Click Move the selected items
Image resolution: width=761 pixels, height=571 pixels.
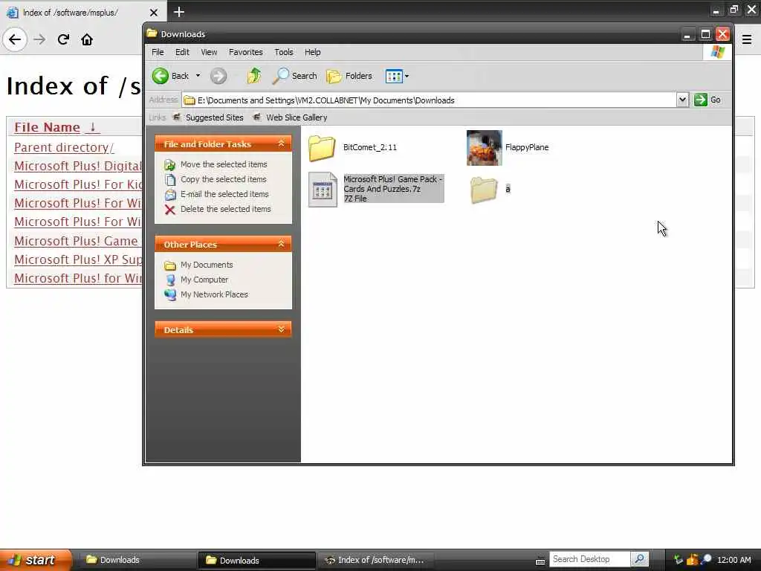click(x=224, y=164)
